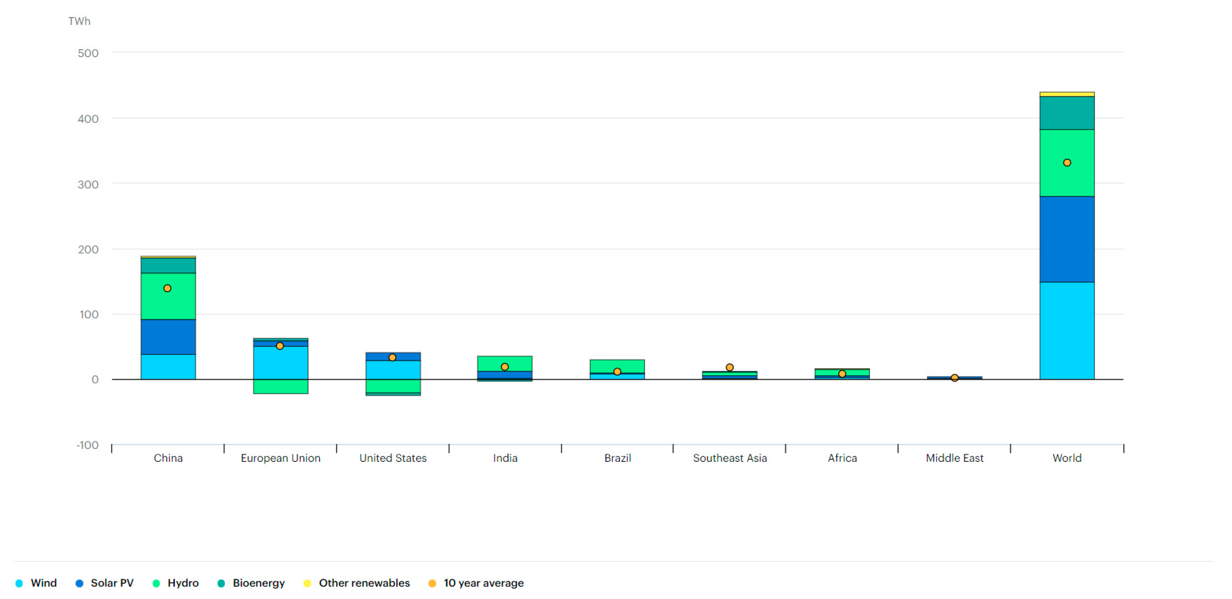This screenshot has height=599, width=1232.
Task: Click the Africa average dot
Action: (x=842, y=374)
